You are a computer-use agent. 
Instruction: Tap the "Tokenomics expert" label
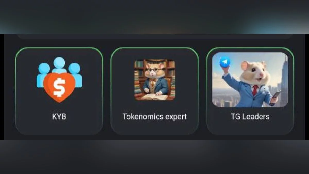[x=154, y=117]
